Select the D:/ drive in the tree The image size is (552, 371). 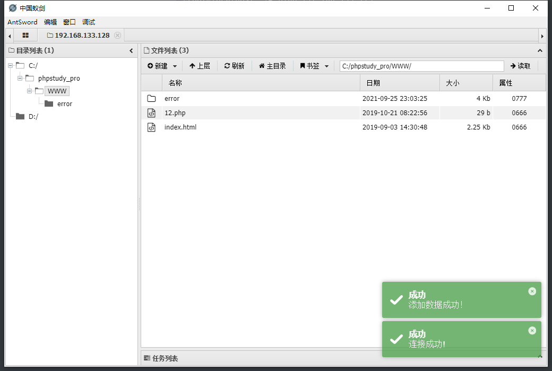point(33,117)
